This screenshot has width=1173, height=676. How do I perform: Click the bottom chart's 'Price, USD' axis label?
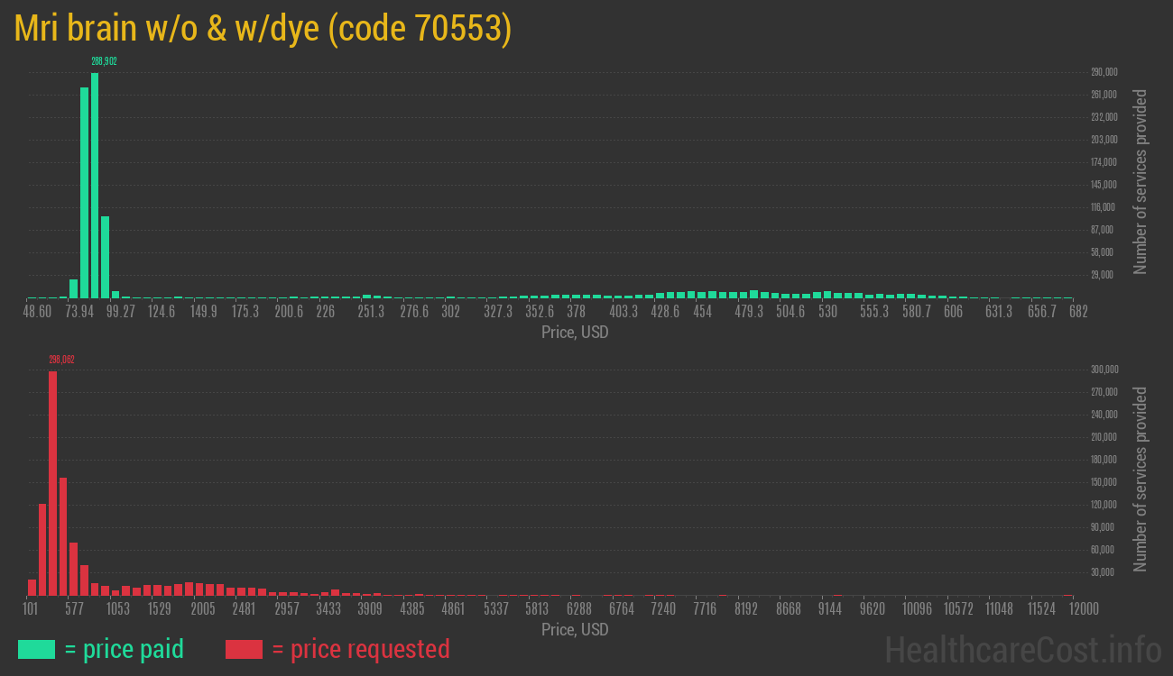(x=575, y=629)
